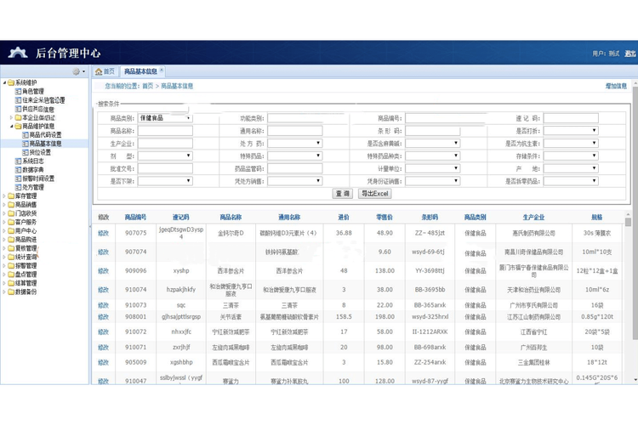Click the 增加信息 link
Screen dimensions: 638x425
(616, 86)
